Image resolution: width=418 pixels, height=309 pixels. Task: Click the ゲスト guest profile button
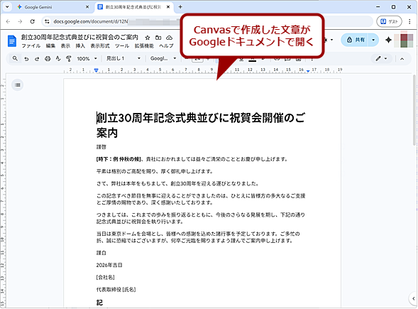click(x=389, y=21)
